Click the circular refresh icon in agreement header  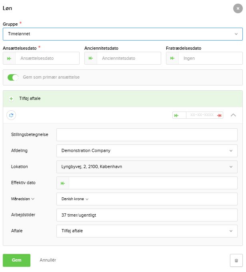click(x=11, y=115)
